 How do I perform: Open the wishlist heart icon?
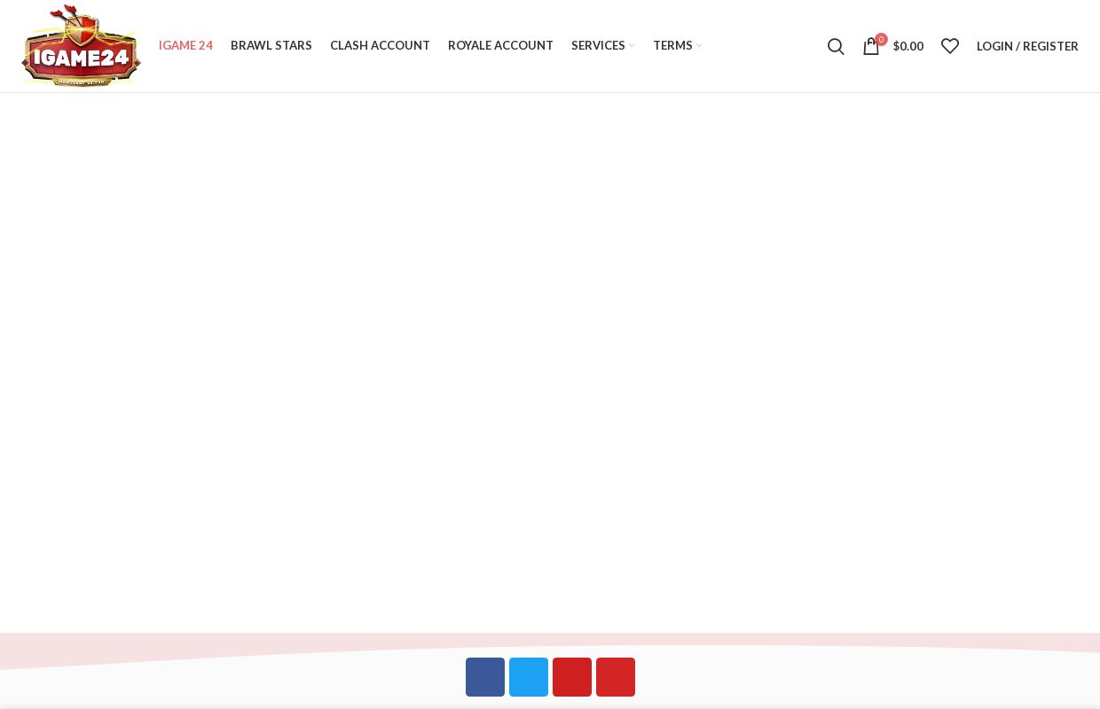tap(950, 46)
